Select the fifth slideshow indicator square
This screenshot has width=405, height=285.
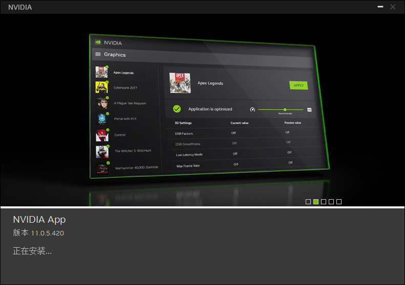point(339,202)
